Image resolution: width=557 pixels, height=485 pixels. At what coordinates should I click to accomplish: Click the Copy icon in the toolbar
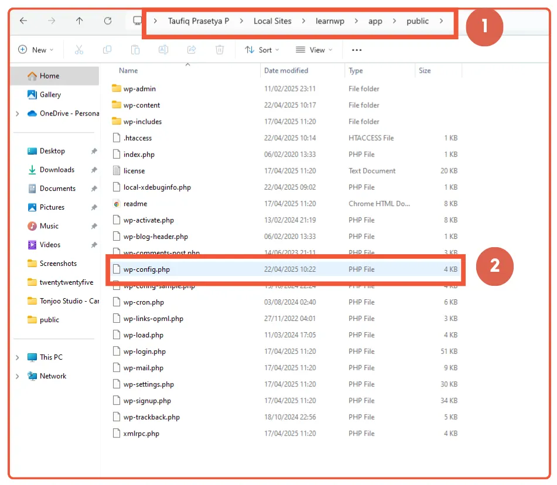pyautogui.click(x=107, y=50)
